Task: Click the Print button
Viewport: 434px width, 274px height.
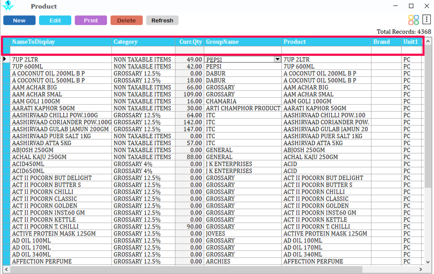Action: (91, 20)
